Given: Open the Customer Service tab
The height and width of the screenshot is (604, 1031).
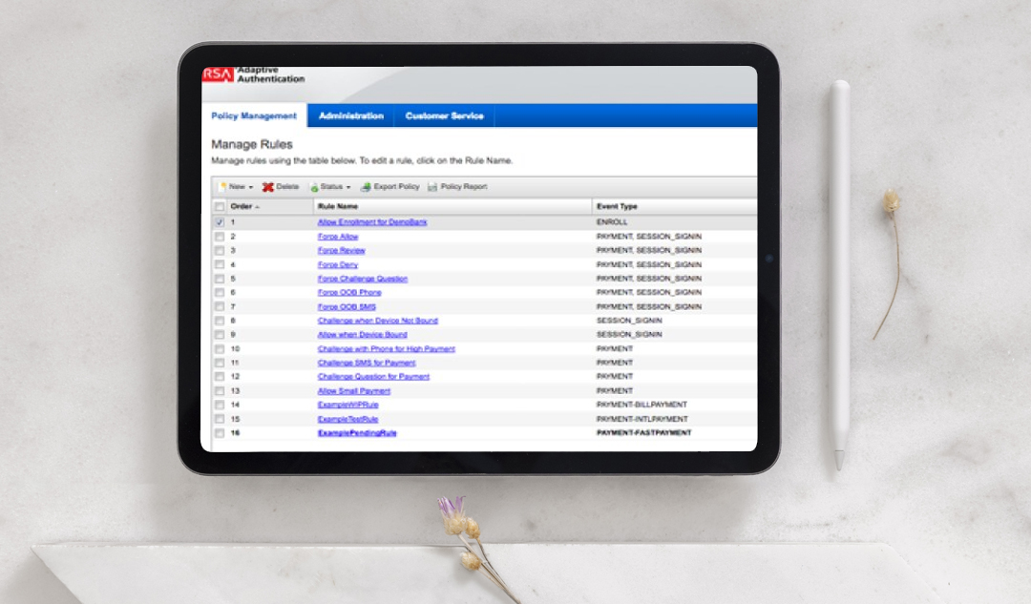Looking at the screenshot, I should coord(444,115).
